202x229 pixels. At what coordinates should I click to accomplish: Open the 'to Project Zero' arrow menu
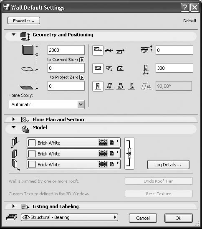click(82, 77)
